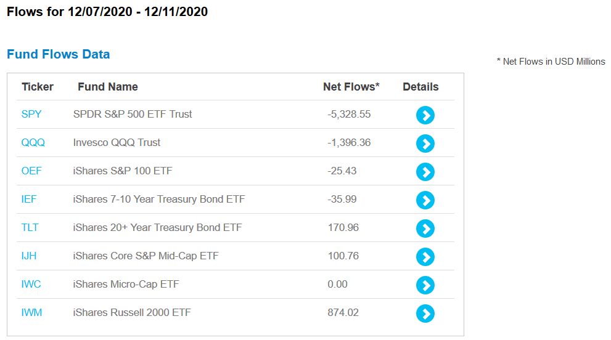This screenshot has width=611, height=340.
Task: Open details arrow for QQQ row
Action: click(x=425, y=144)
